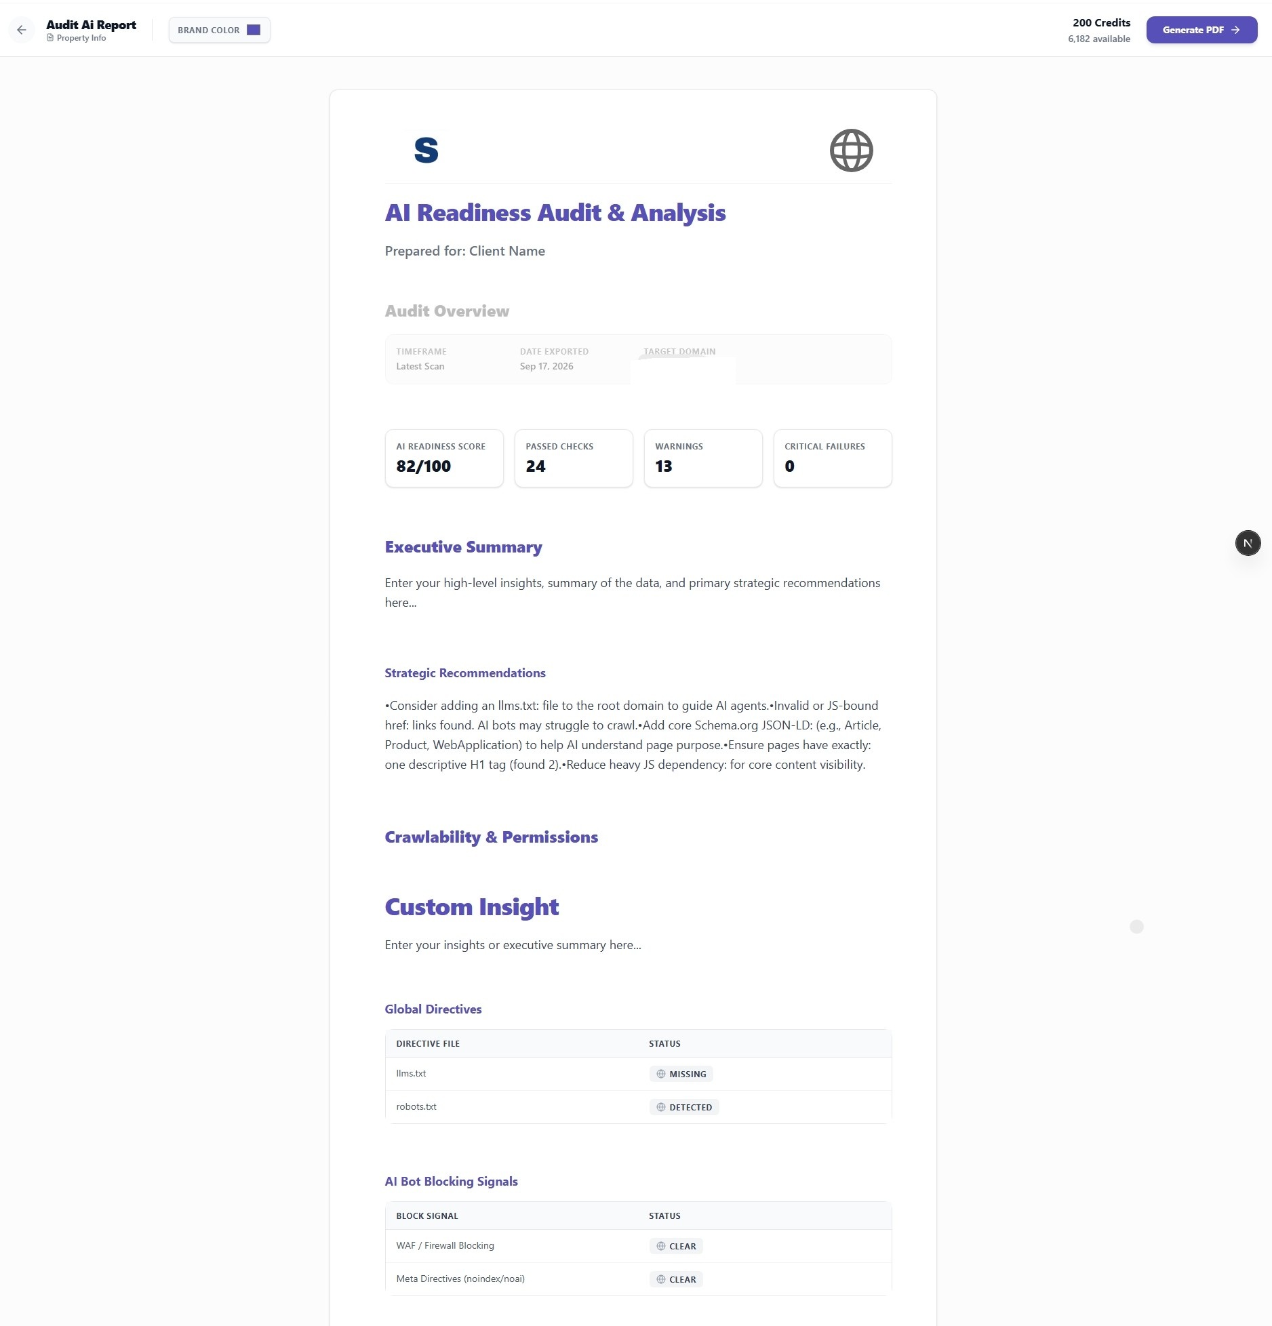Edit the AI Readiness Audit & Analysis title

tap(555, 213)
